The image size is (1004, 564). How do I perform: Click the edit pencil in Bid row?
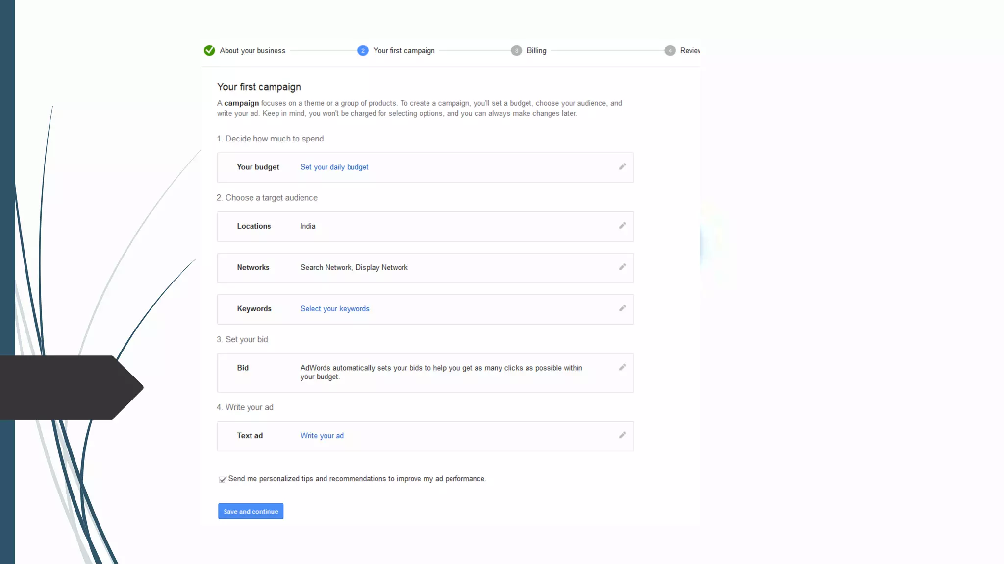click(622, 368)
